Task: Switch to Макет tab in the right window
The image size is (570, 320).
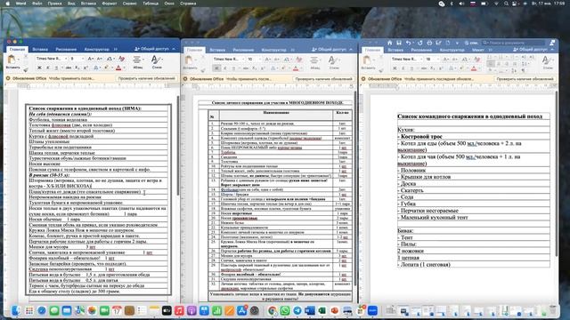Action: pyautogui.click(x=477, y=50)
